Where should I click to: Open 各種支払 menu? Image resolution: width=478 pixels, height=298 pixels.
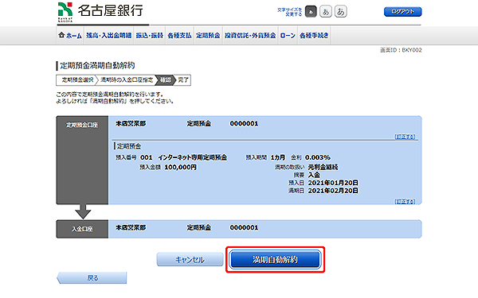[x=179, y=36]
